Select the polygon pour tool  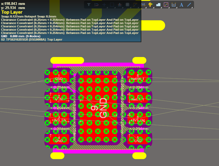(158, 5)
